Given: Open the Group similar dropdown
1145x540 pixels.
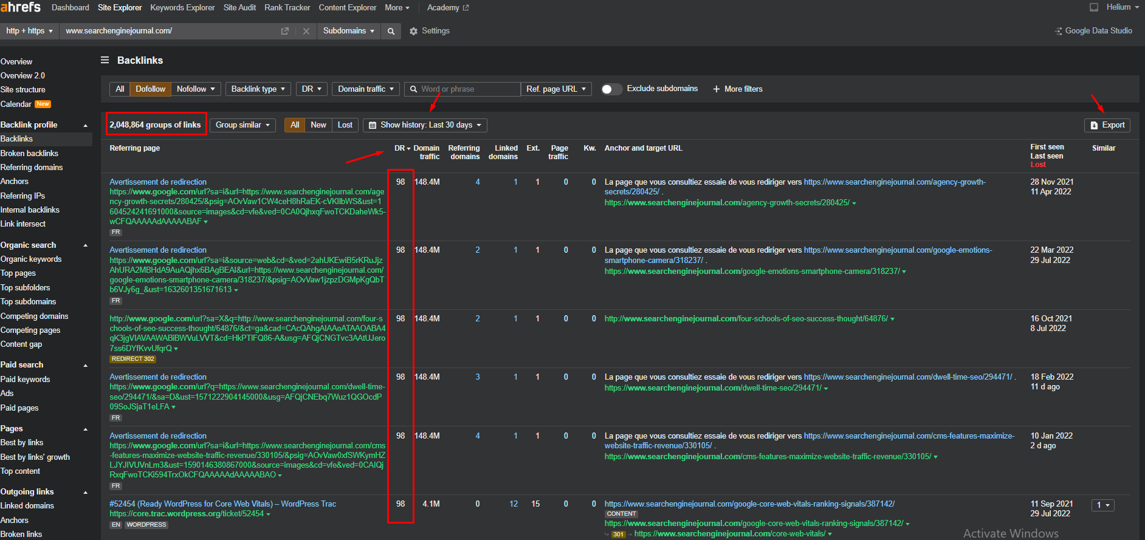Looking at the screenshot, I should [242, 125].
